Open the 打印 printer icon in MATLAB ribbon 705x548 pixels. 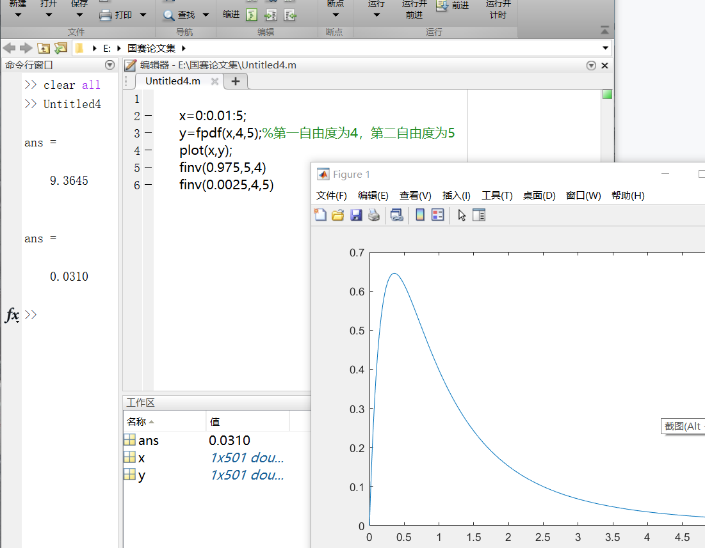coord(106,14)
